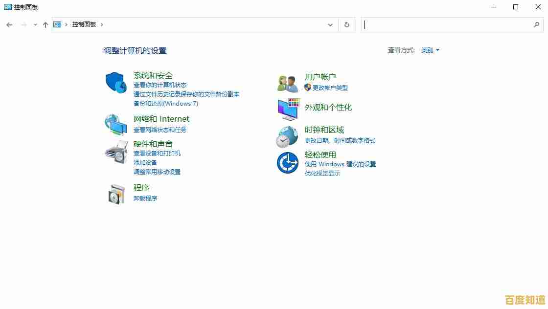The width and height of the screenshot is (548, 309).
Task: Click the 硬件和声音 printer icon
Action: coord(115,153)
